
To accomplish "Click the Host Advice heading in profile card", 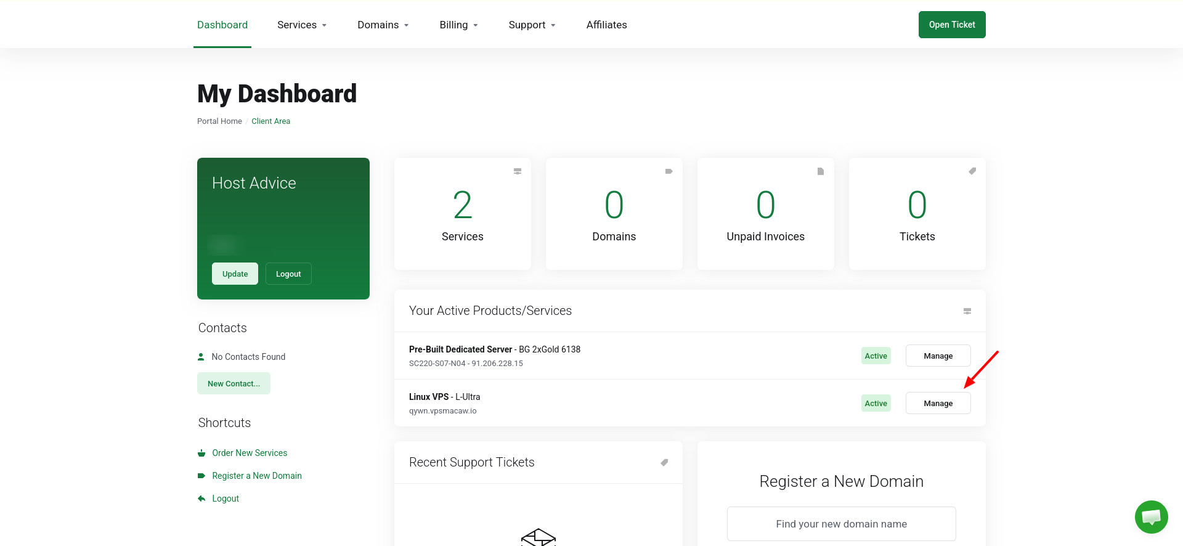I will (x=254, y=183).
